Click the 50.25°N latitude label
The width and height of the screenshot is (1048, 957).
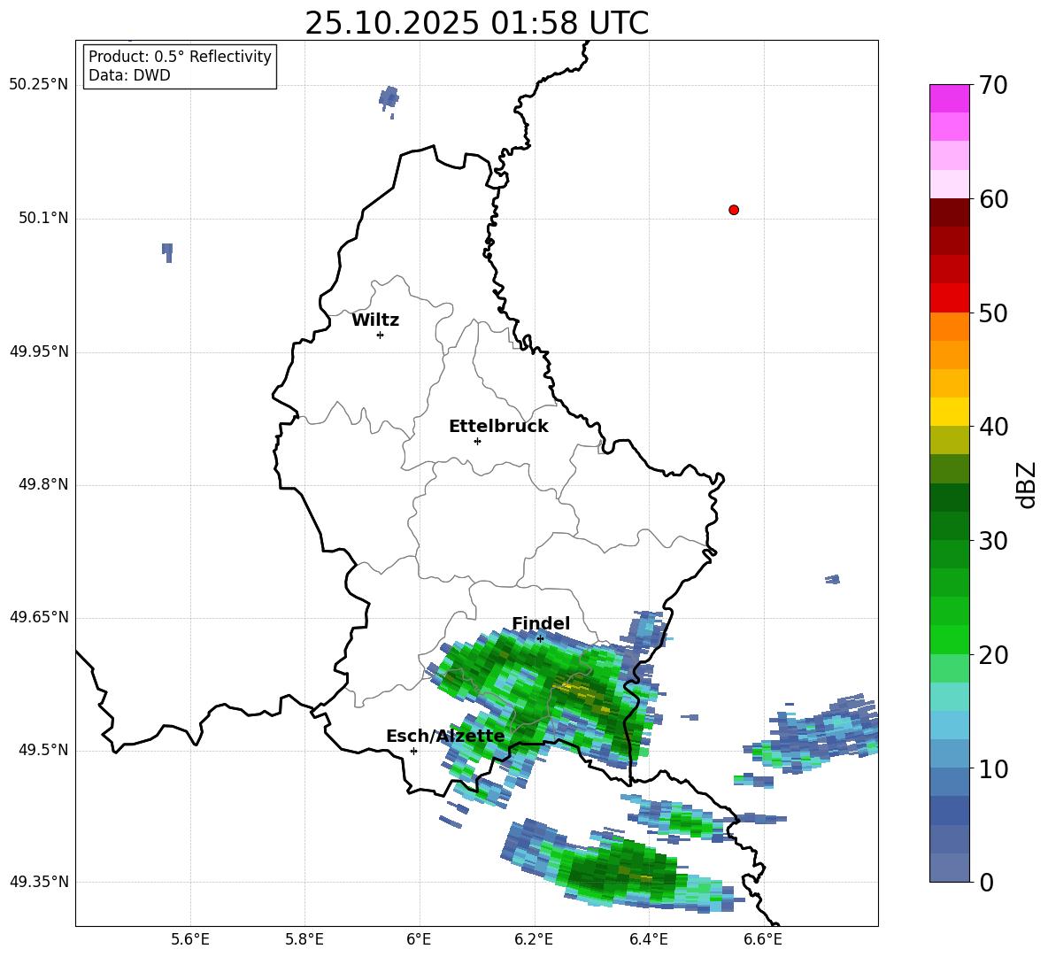(x=39, y=85)
